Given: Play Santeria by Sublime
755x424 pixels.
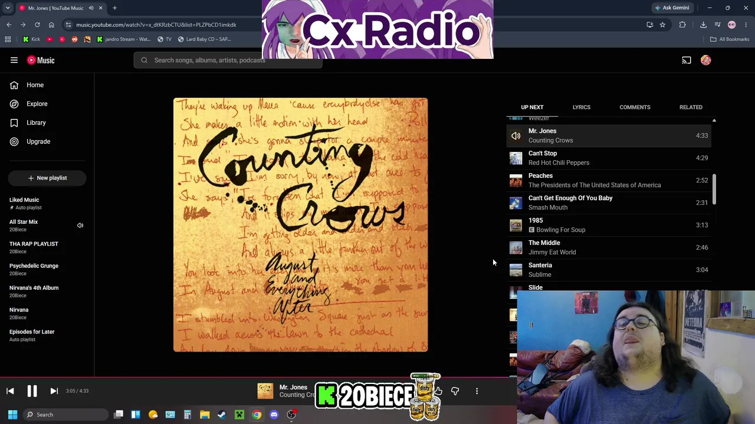Looking at the screenshot, I should coord(608,270).
